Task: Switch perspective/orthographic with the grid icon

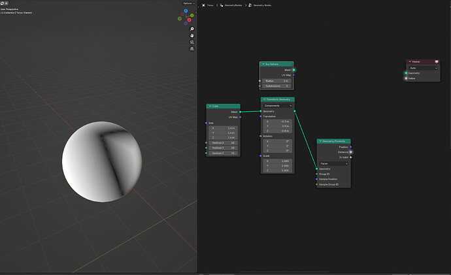Action: pyautogui.click(x=192, y=49)
